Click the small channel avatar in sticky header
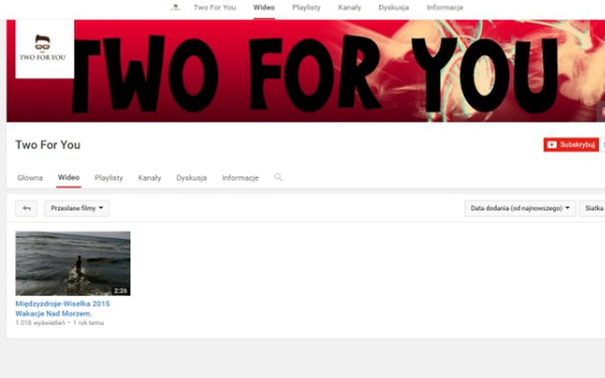This screenshot has width=605, height=378. (176, 7)
